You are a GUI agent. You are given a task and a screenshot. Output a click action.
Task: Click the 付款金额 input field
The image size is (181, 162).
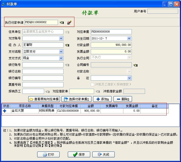point(111,45)
